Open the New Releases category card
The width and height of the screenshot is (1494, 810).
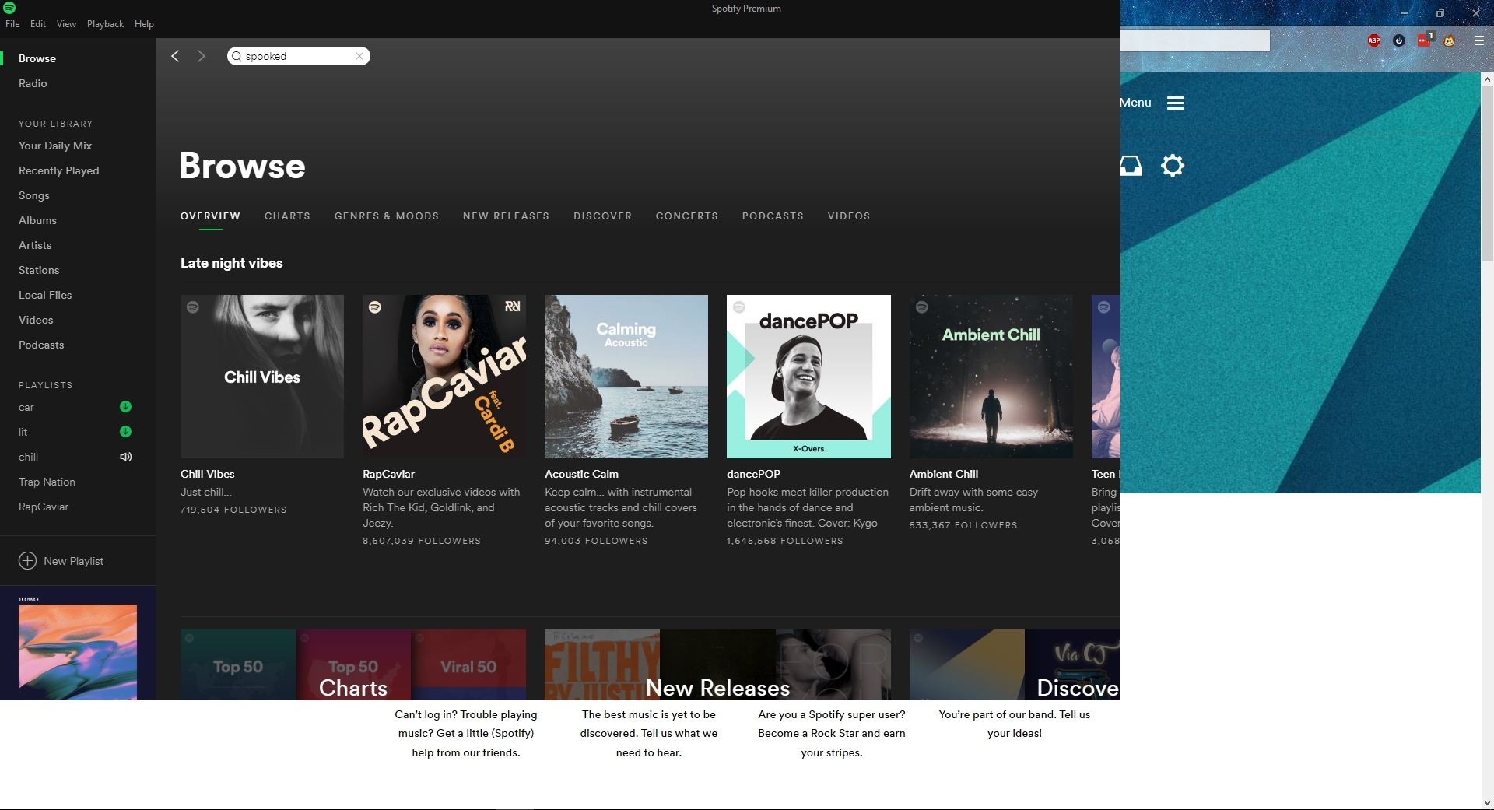[x=717, y=664]
